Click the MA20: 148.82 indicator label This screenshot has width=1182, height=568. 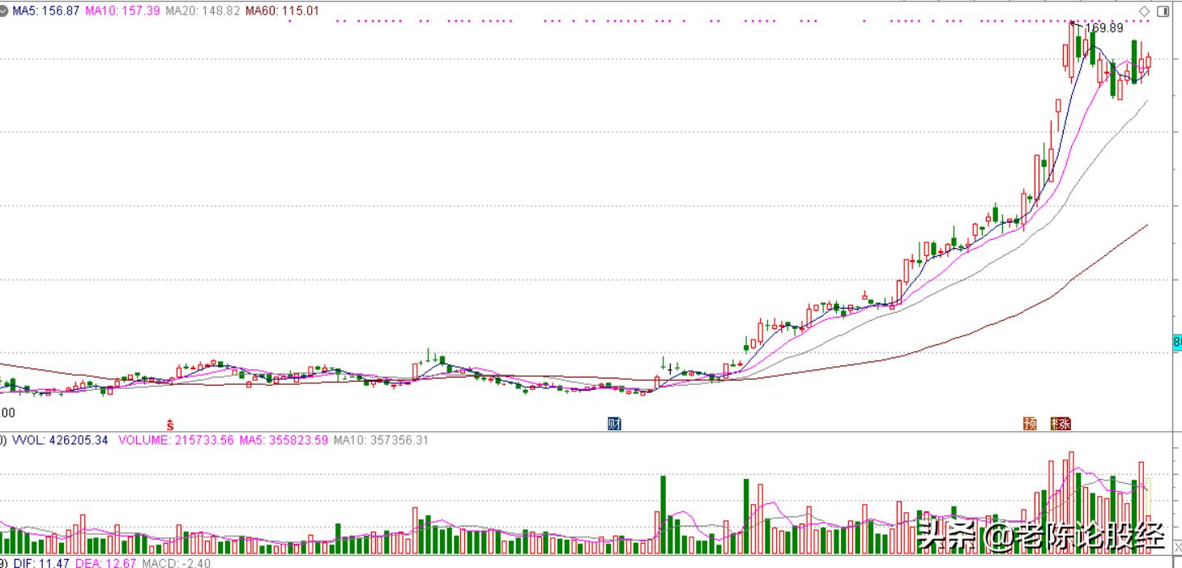[203, 11]
